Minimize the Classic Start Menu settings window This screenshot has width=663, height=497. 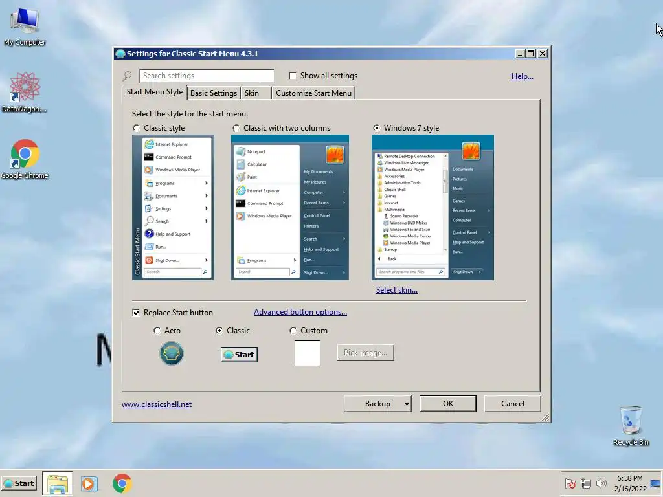521,54
